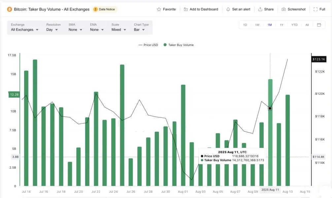Click the Set an alert label
Viewport: 332px width, 198px height.
tap(241, 9)
